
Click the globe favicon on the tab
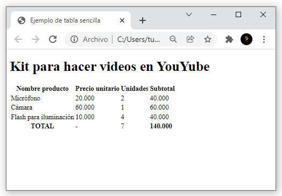point(22,20)
